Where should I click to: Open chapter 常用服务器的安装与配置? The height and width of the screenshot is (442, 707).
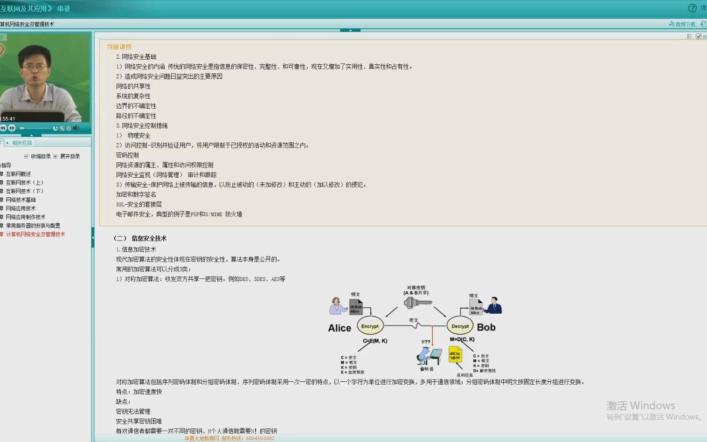click(33, 226)
